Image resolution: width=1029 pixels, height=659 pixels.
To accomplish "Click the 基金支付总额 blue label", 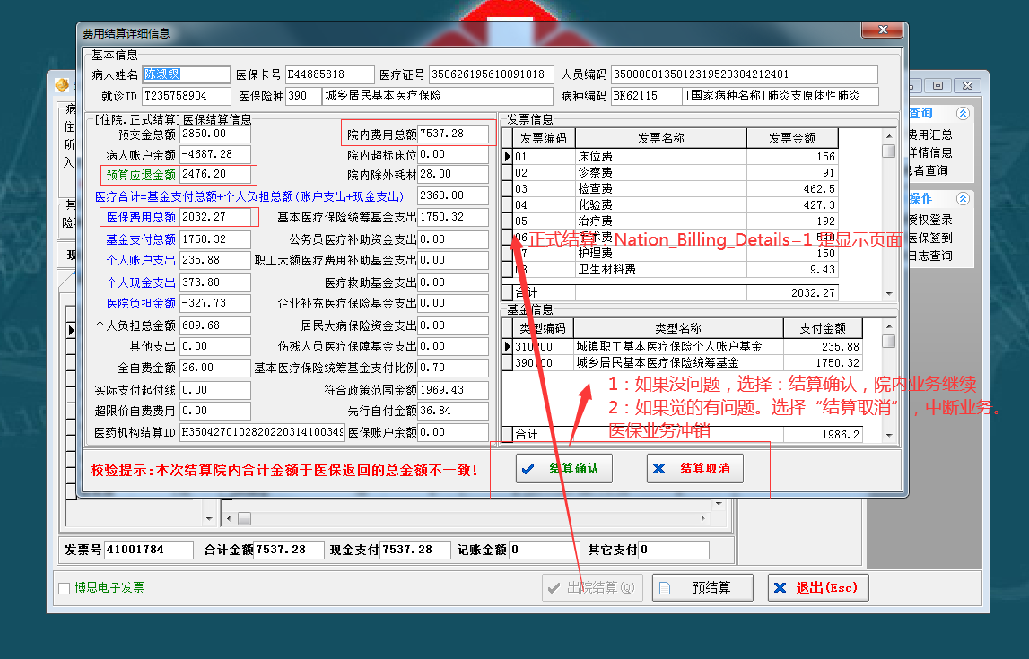I will (141, 239).
